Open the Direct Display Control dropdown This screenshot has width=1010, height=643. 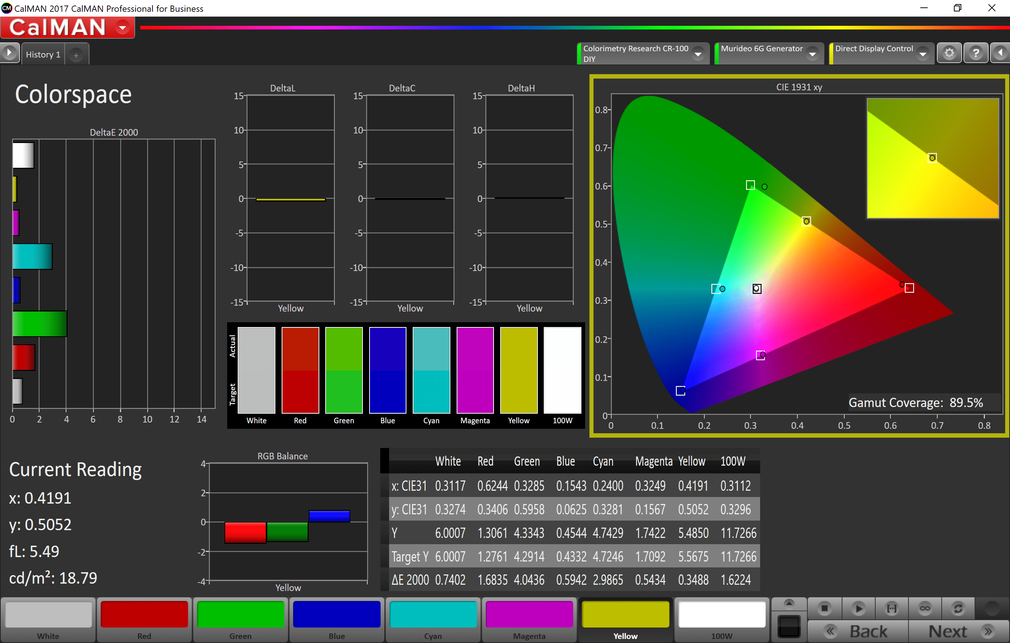coord(923,54)
